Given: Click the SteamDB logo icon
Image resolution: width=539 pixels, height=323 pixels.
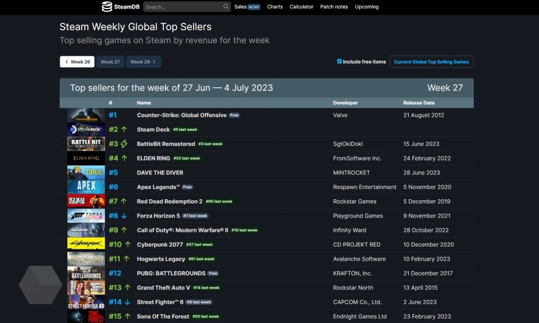Looking at the screenshot, I should pos(107,6).
